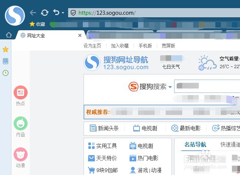
Task: Open the 游戏 link
Action: pos(143,170)
